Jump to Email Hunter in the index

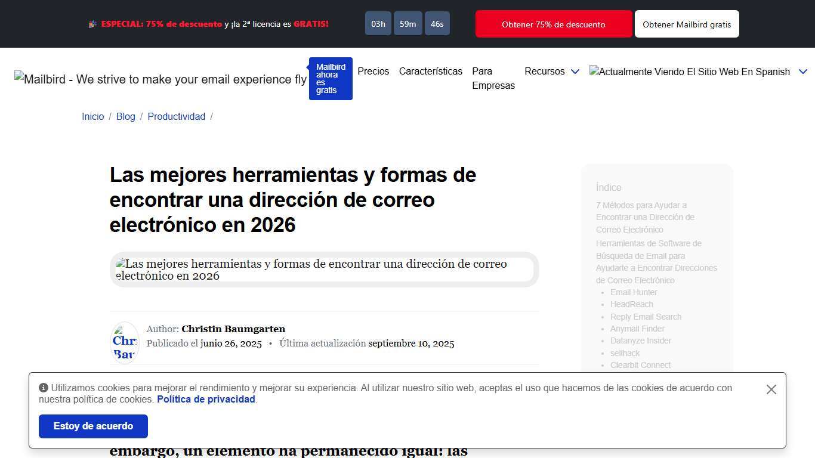pyautogui.click(x=634, y=292)
